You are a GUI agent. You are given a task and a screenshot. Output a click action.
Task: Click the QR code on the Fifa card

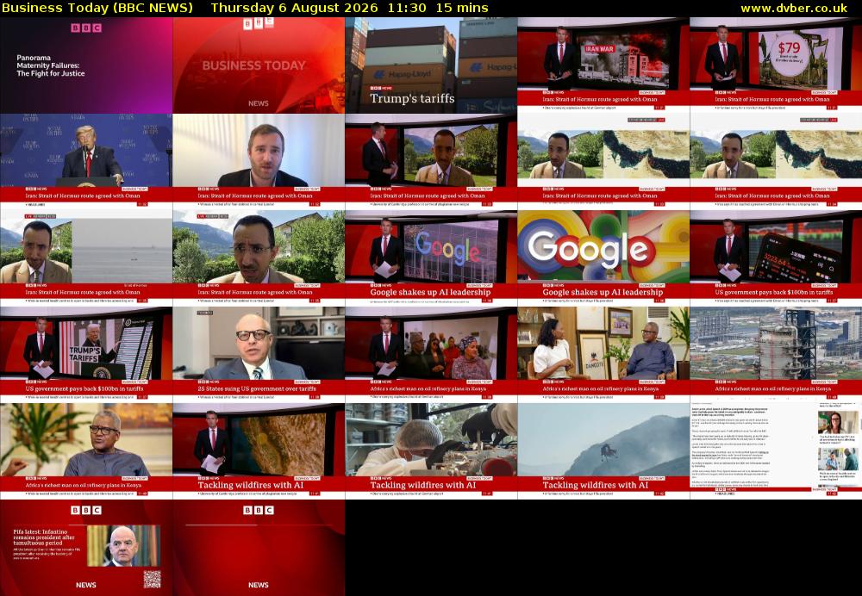(153, 579)
